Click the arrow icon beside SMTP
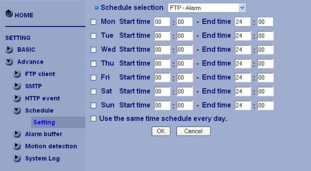The image size is (311, 171). [17, 86]
